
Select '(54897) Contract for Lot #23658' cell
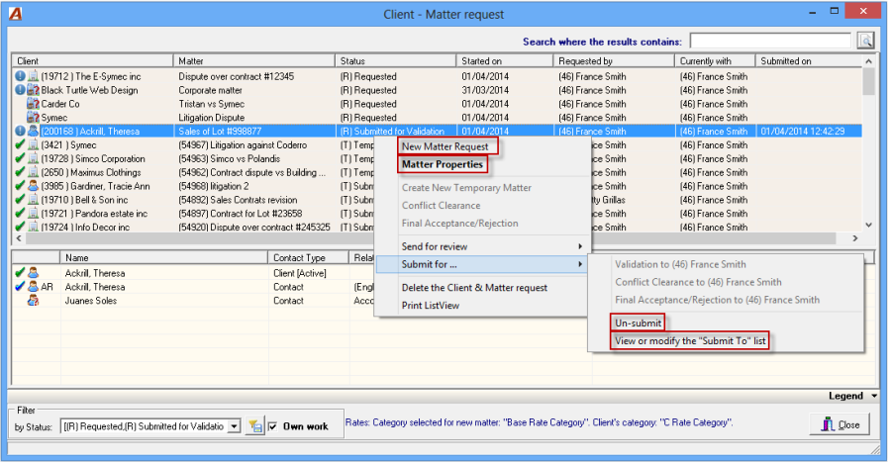point(241,214)
